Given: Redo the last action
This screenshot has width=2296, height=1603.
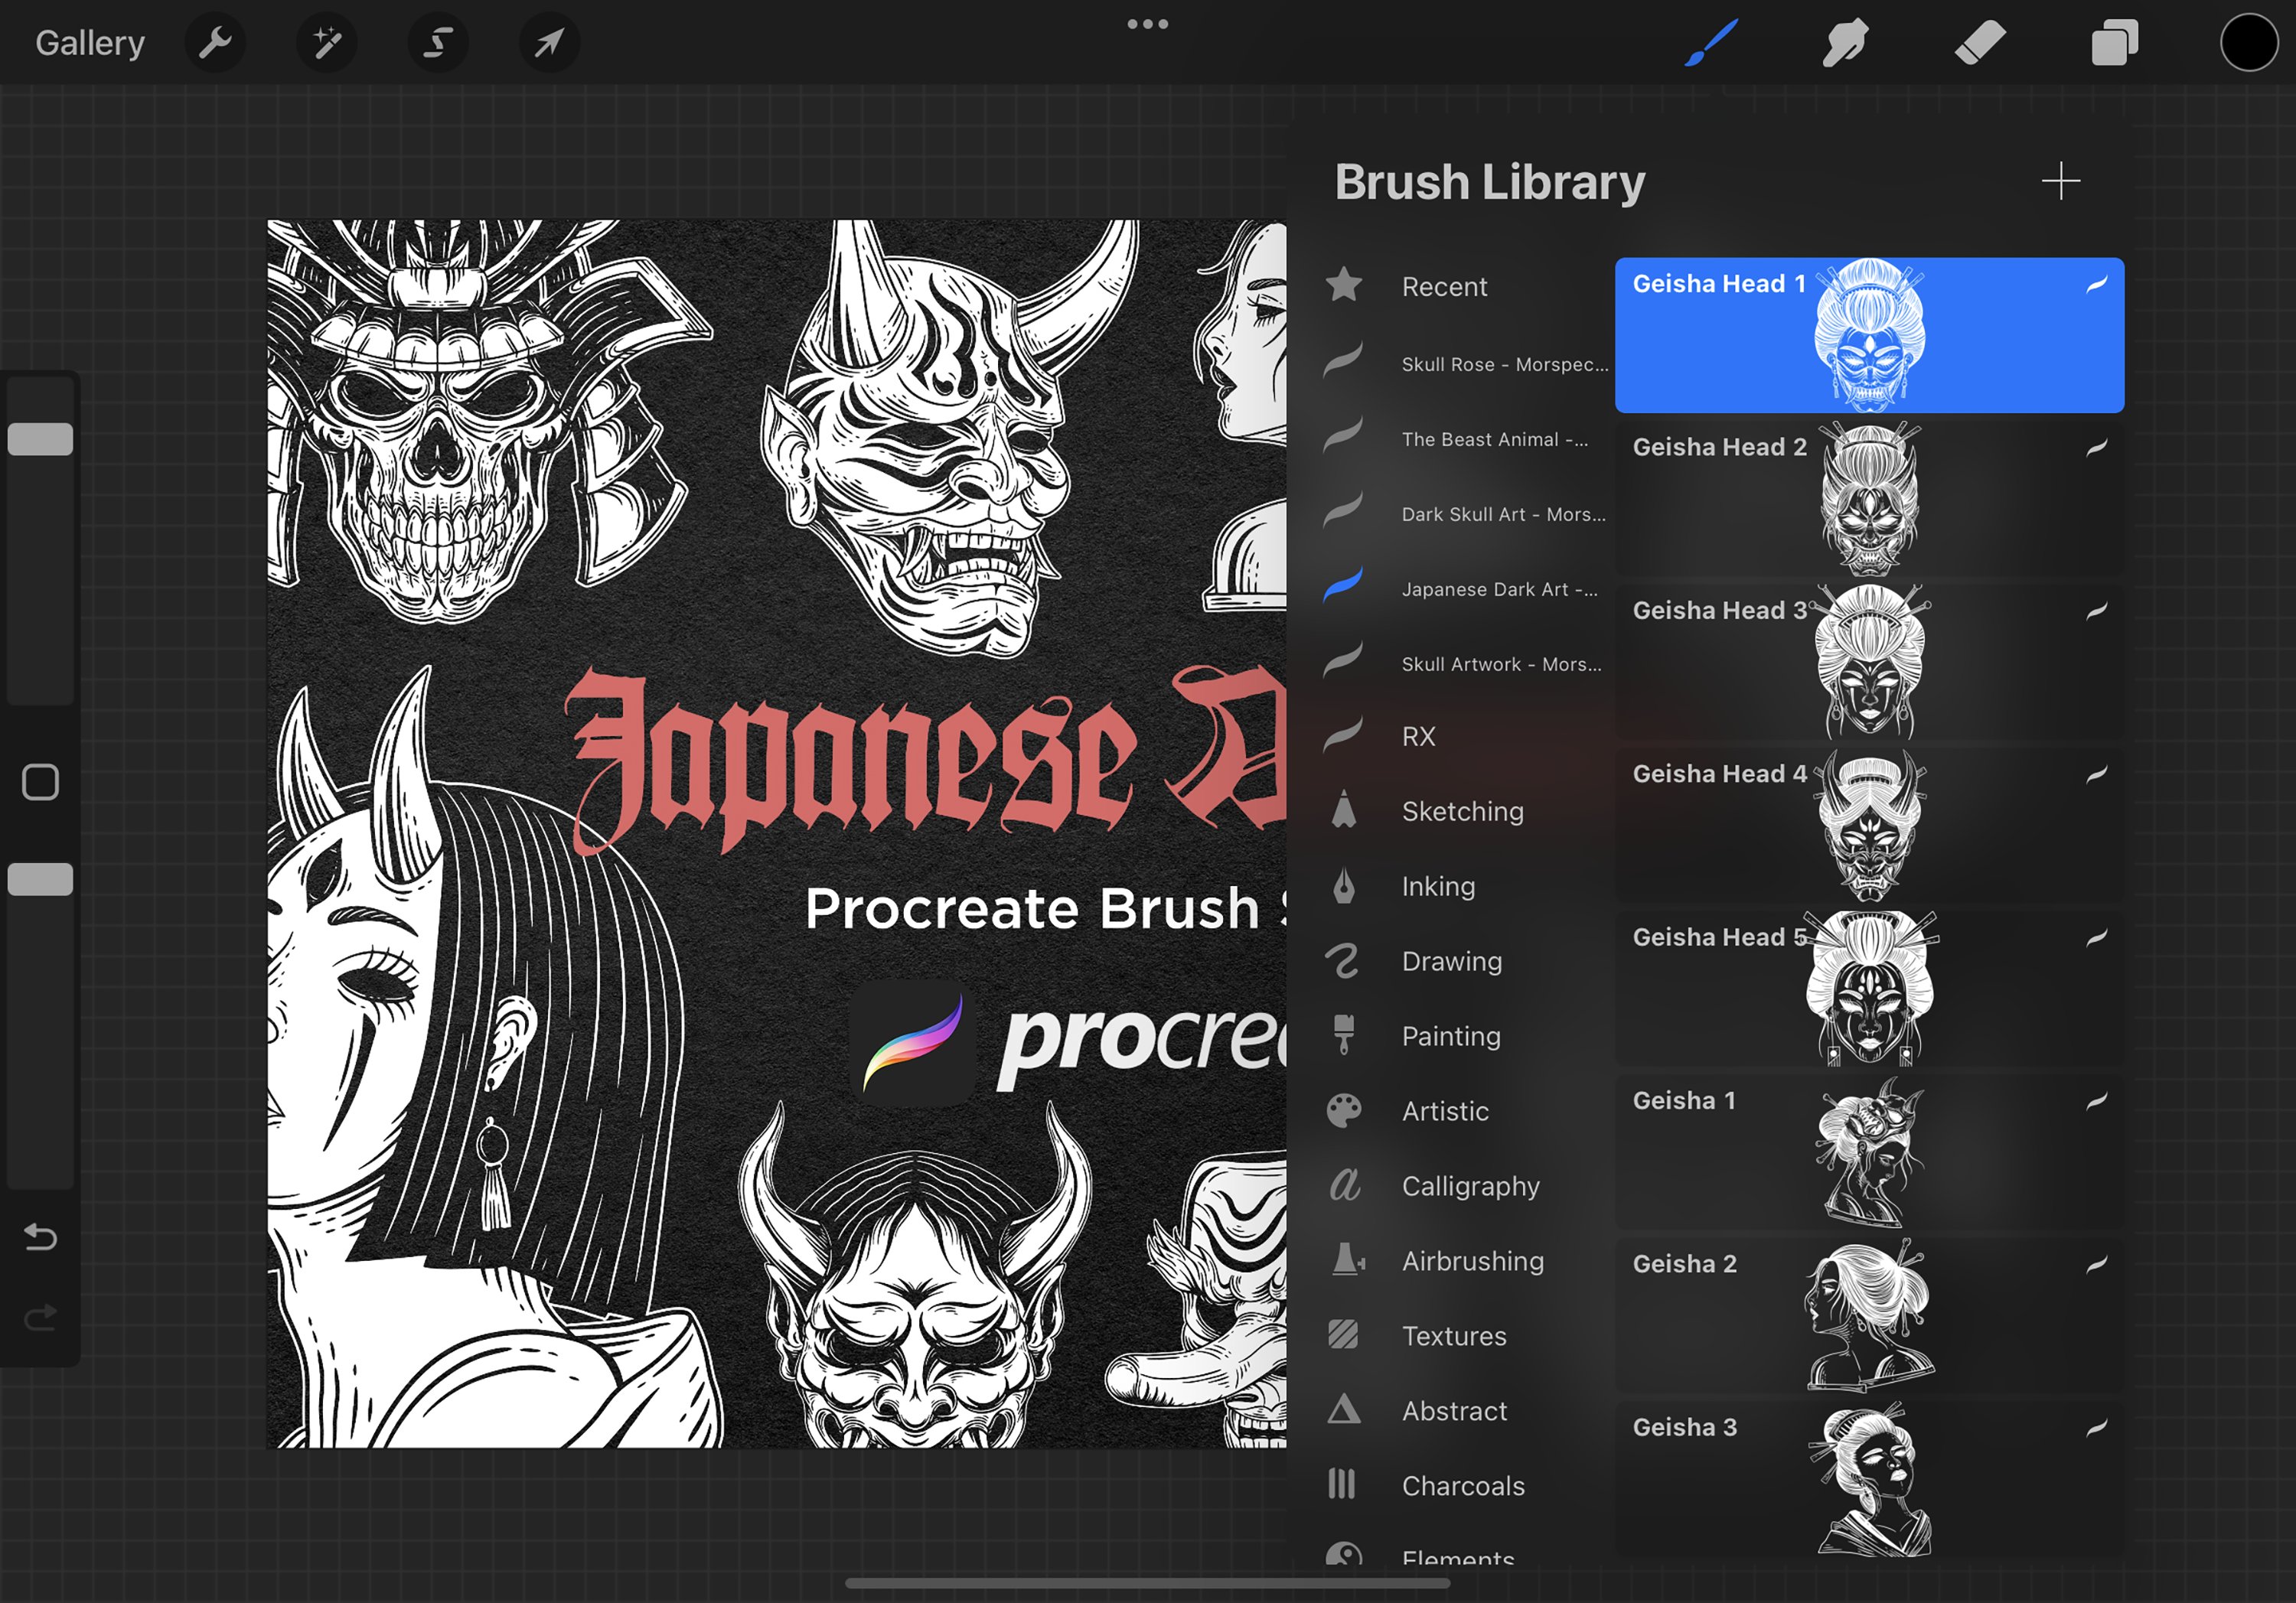Looking at the screenshot, I should point(40,1318).
